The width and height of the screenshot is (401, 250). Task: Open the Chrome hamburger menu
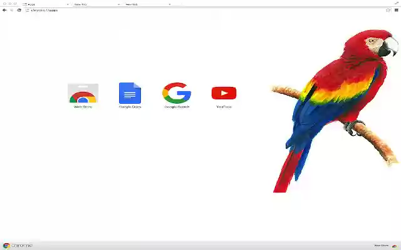[396, 10]
